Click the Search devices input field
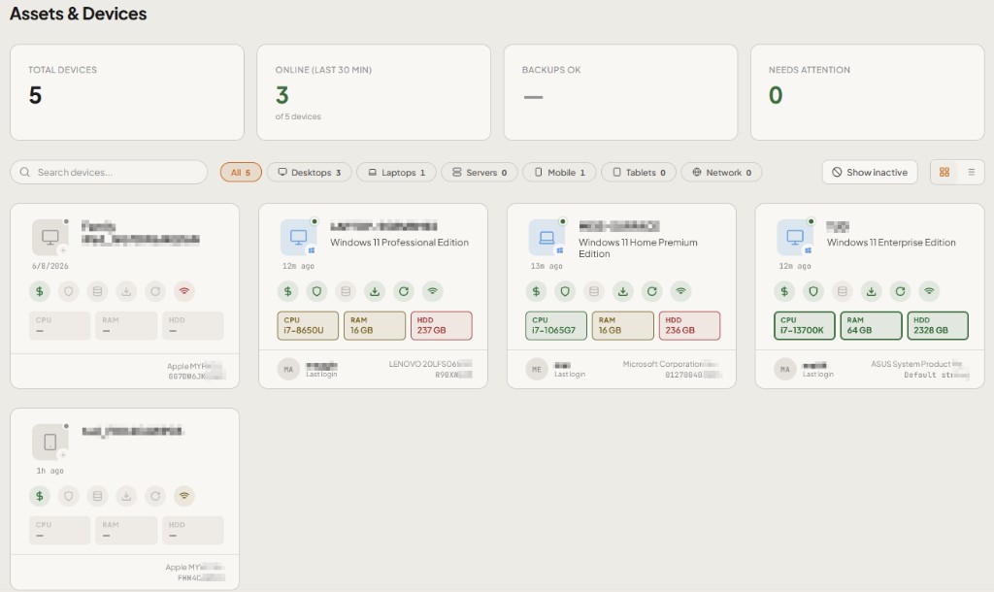994x592 pixels. click(109, 173)
